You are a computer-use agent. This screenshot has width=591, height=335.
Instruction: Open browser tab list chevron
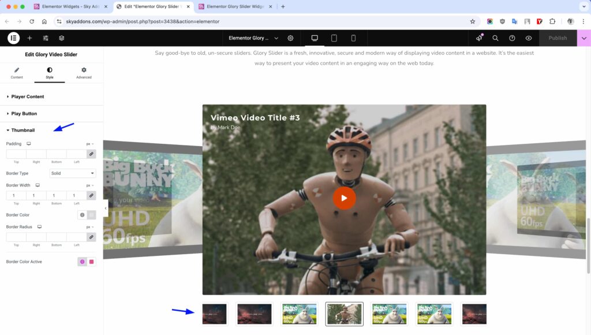[584, 6]
